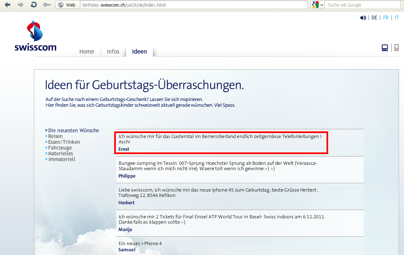The image size is (404, 255).
Task: Click the speaker audio icon
Action: pyautogui.click(x=363, y=18)
